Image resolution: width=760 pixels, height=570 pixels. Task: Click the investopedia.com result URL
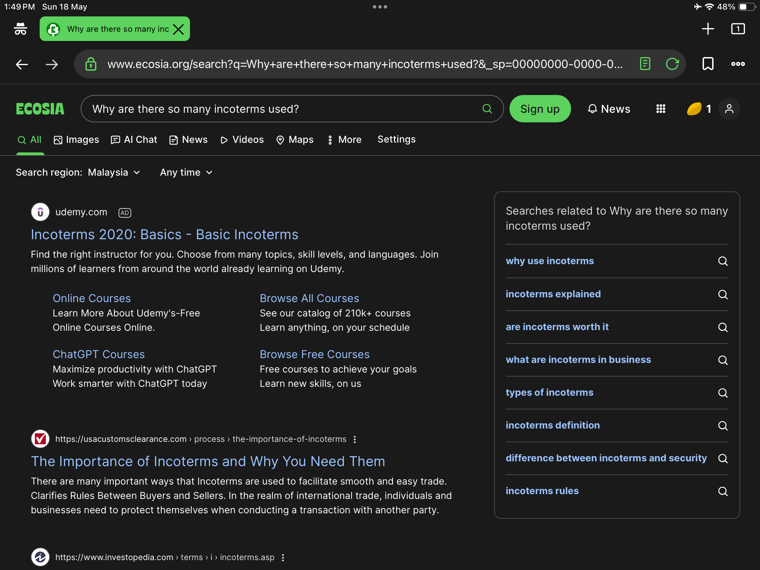[165, 558]
